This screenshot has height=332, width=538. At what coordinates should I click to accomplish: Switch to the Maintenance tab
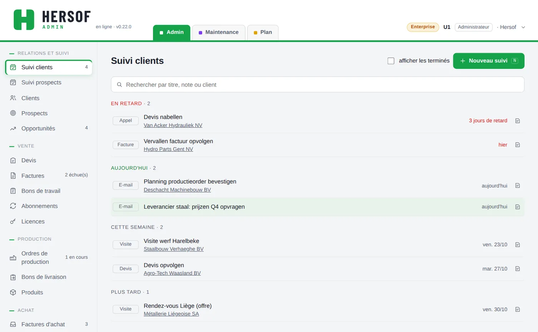(219, 32)
